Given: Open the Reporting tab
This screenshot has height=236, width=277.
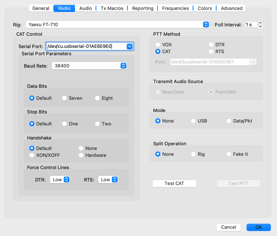Looking at the screenshot, I should point(143,8).
